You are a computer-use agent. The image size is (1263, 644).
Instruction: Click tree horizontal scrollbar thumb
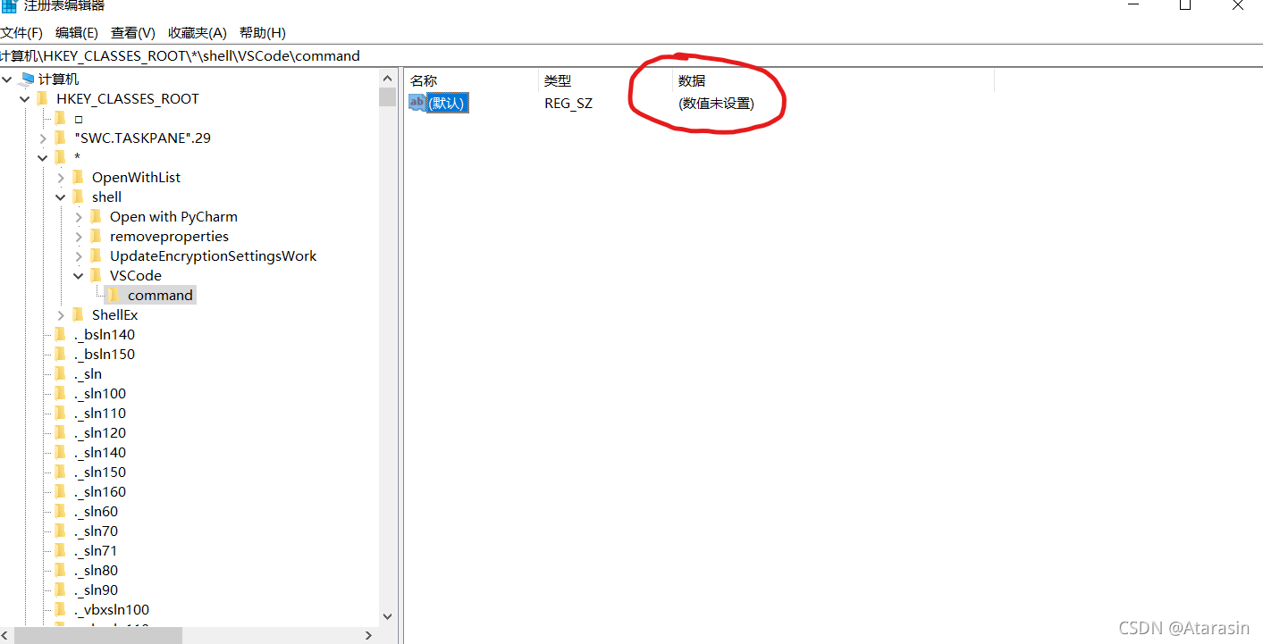[x=98, y=635]
